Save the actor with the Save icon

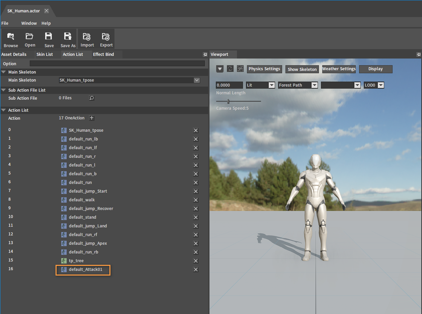tap(49, 39)
